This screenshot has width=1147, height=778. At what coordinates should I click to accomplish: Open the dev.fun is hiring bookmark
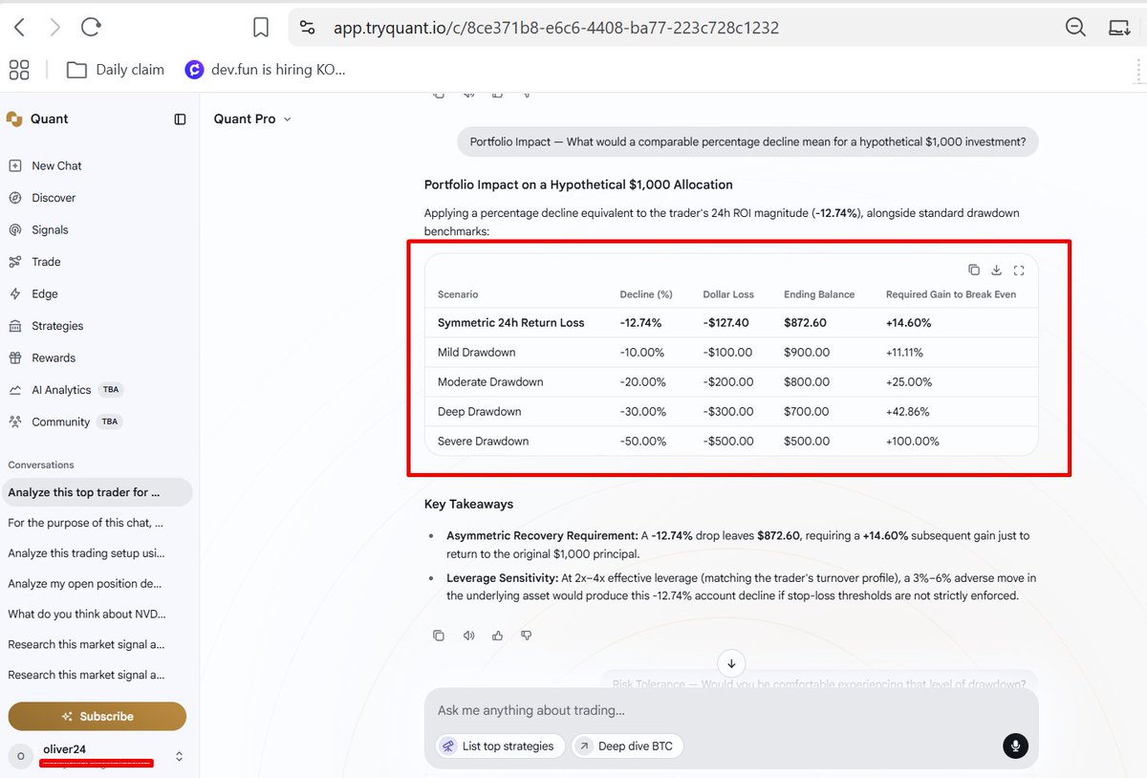click(x=265, y=69)
